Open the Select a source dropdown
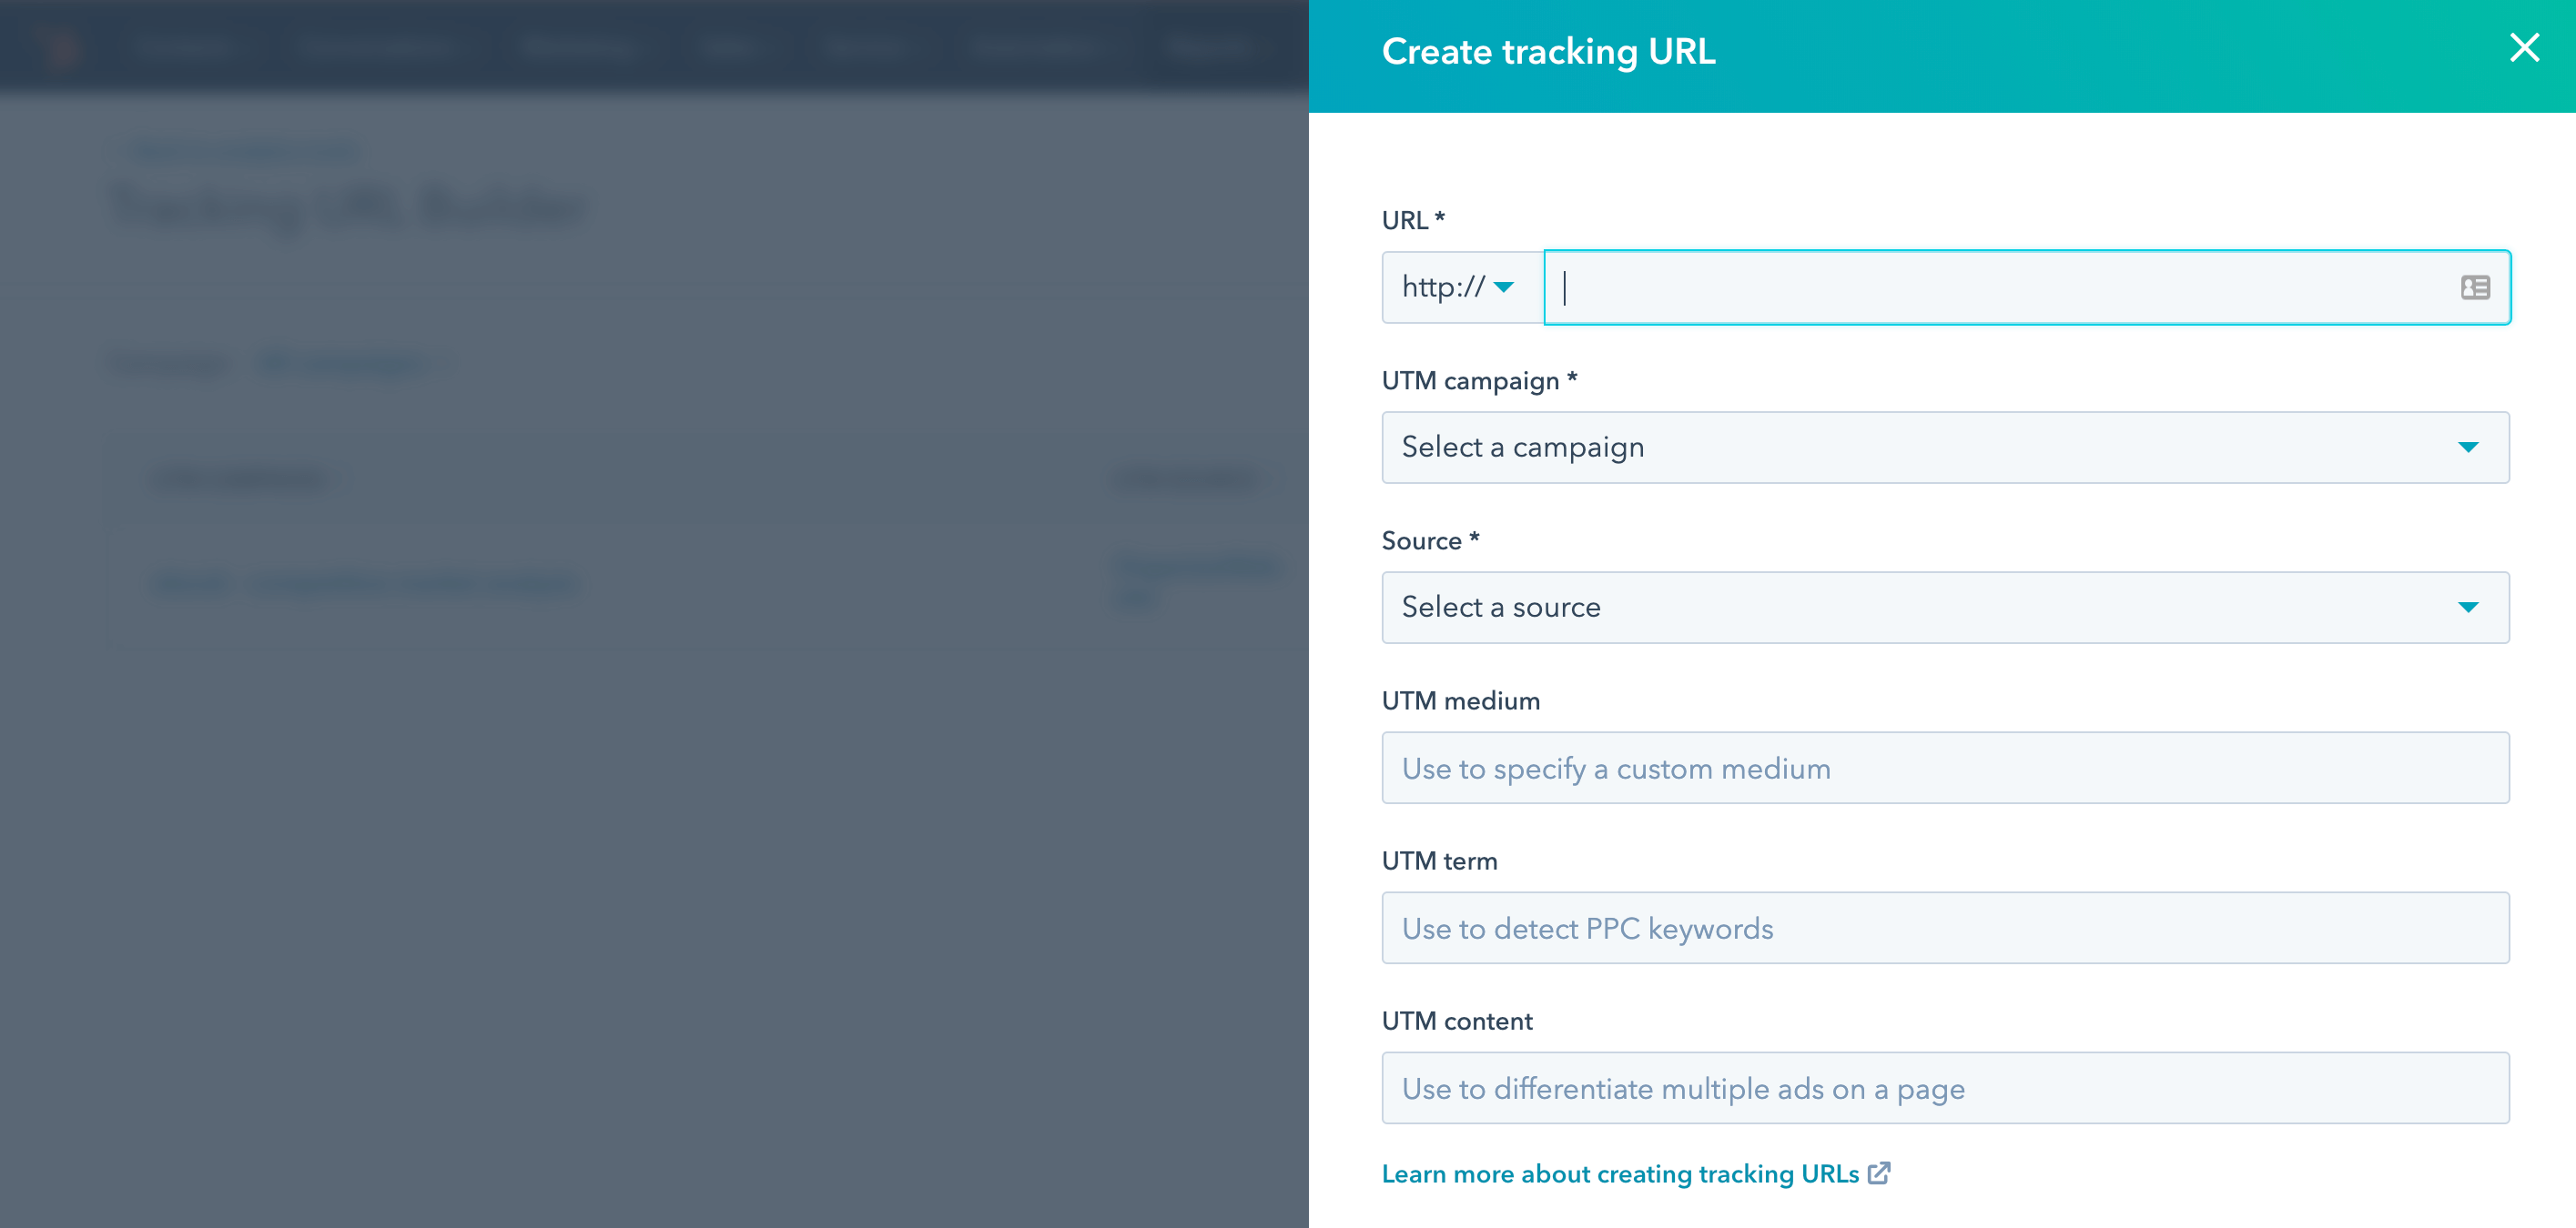The height and width of the screenshot is (1228, 2576). click(x=1945, y=608)
